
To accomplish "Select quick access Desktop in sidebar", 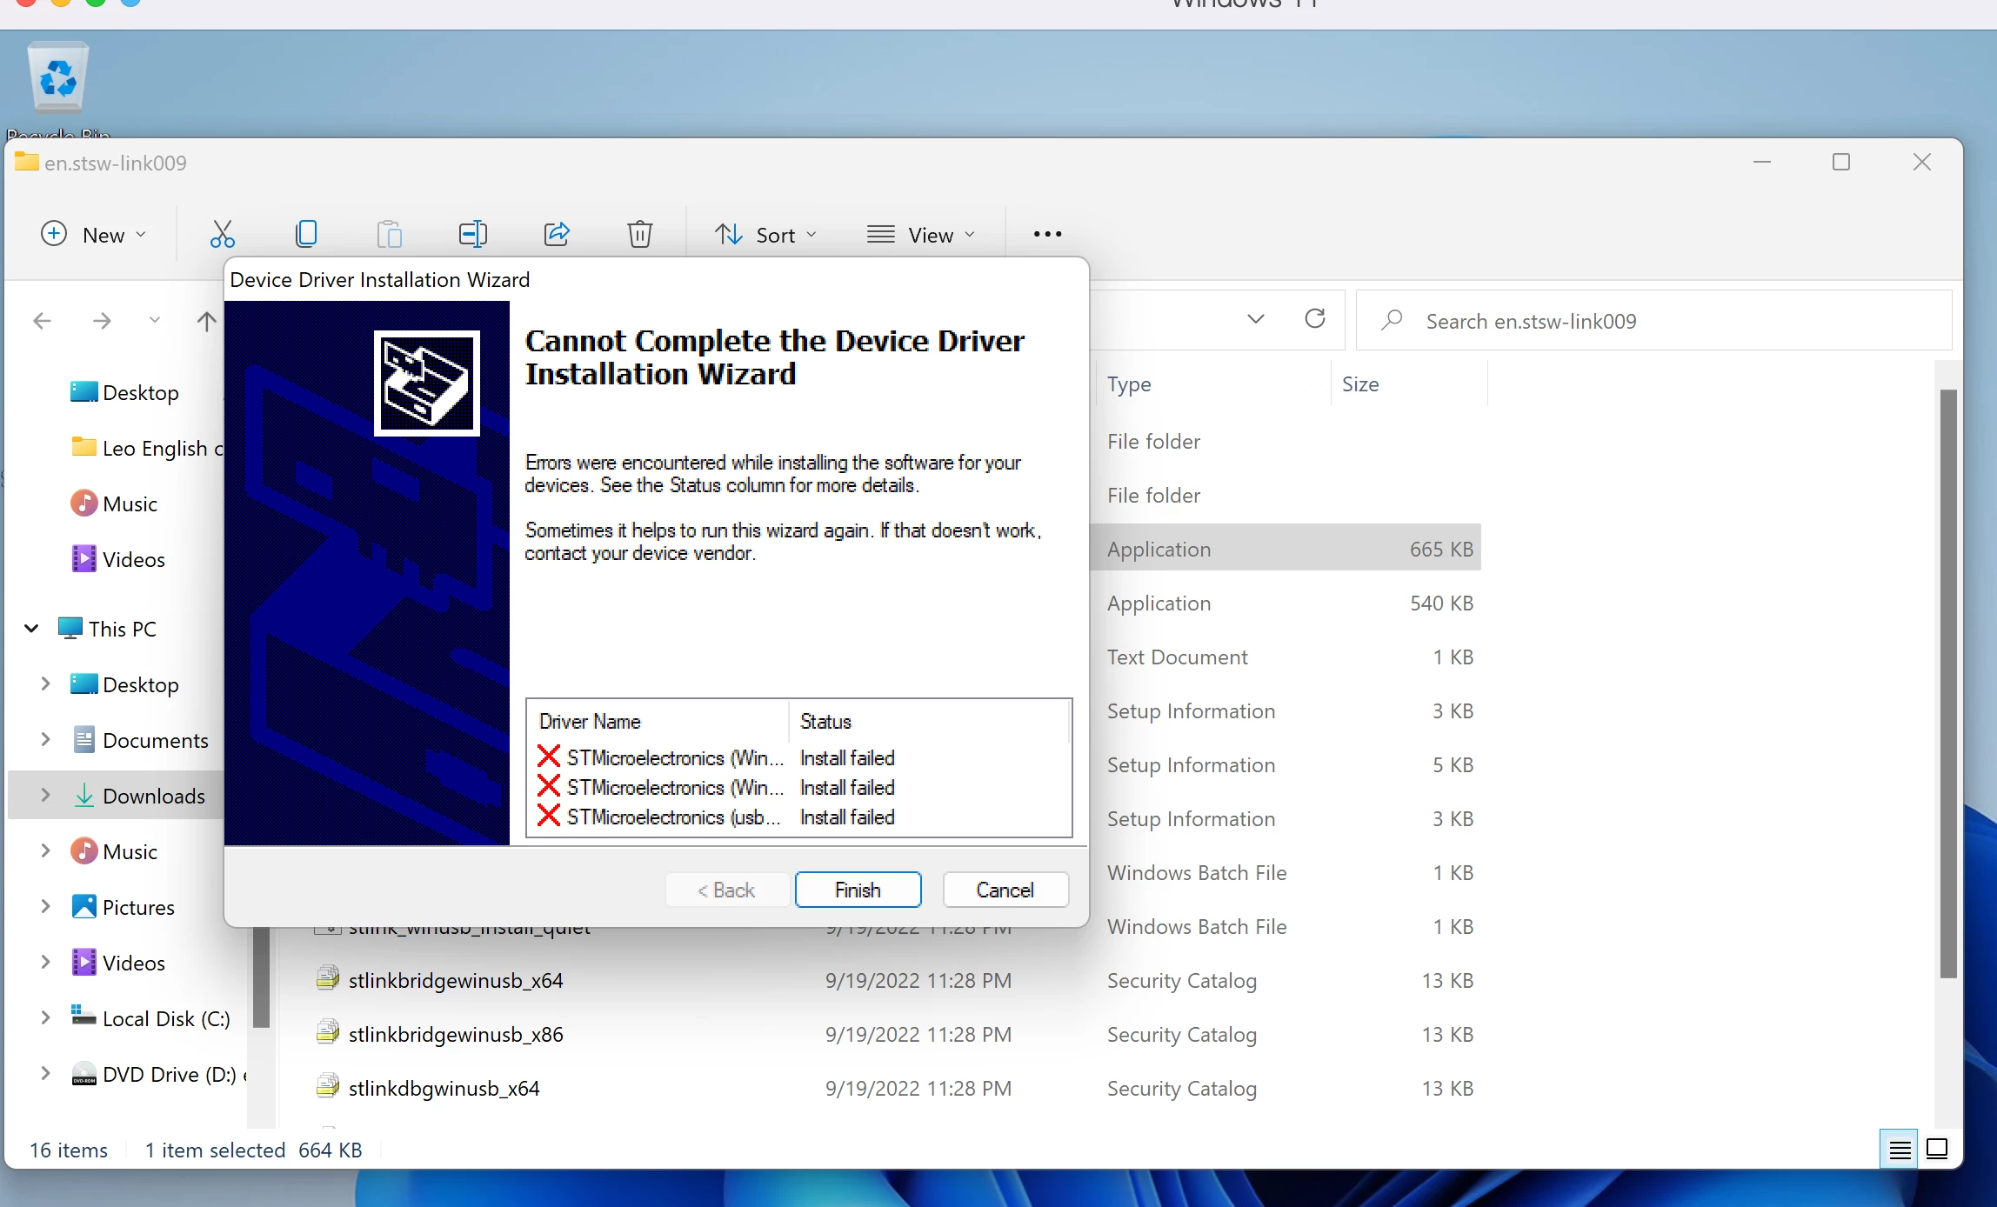I will [x=124, y=392].
